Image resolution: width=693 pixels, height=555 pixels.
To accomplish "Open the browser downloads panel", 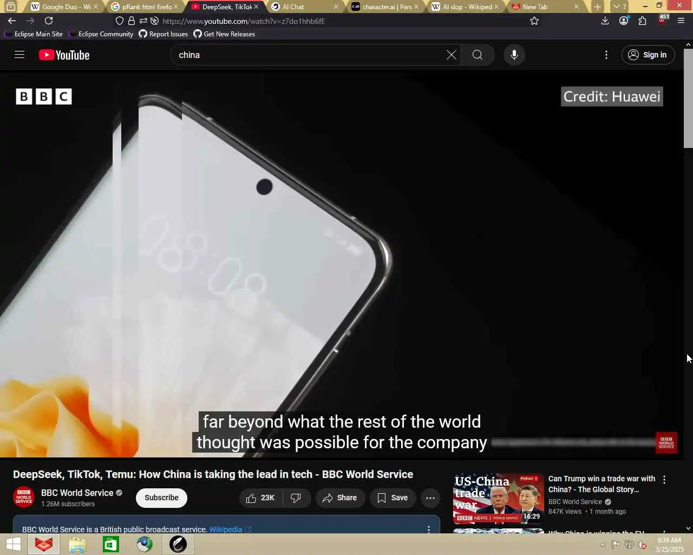I will tap(605, 21).
